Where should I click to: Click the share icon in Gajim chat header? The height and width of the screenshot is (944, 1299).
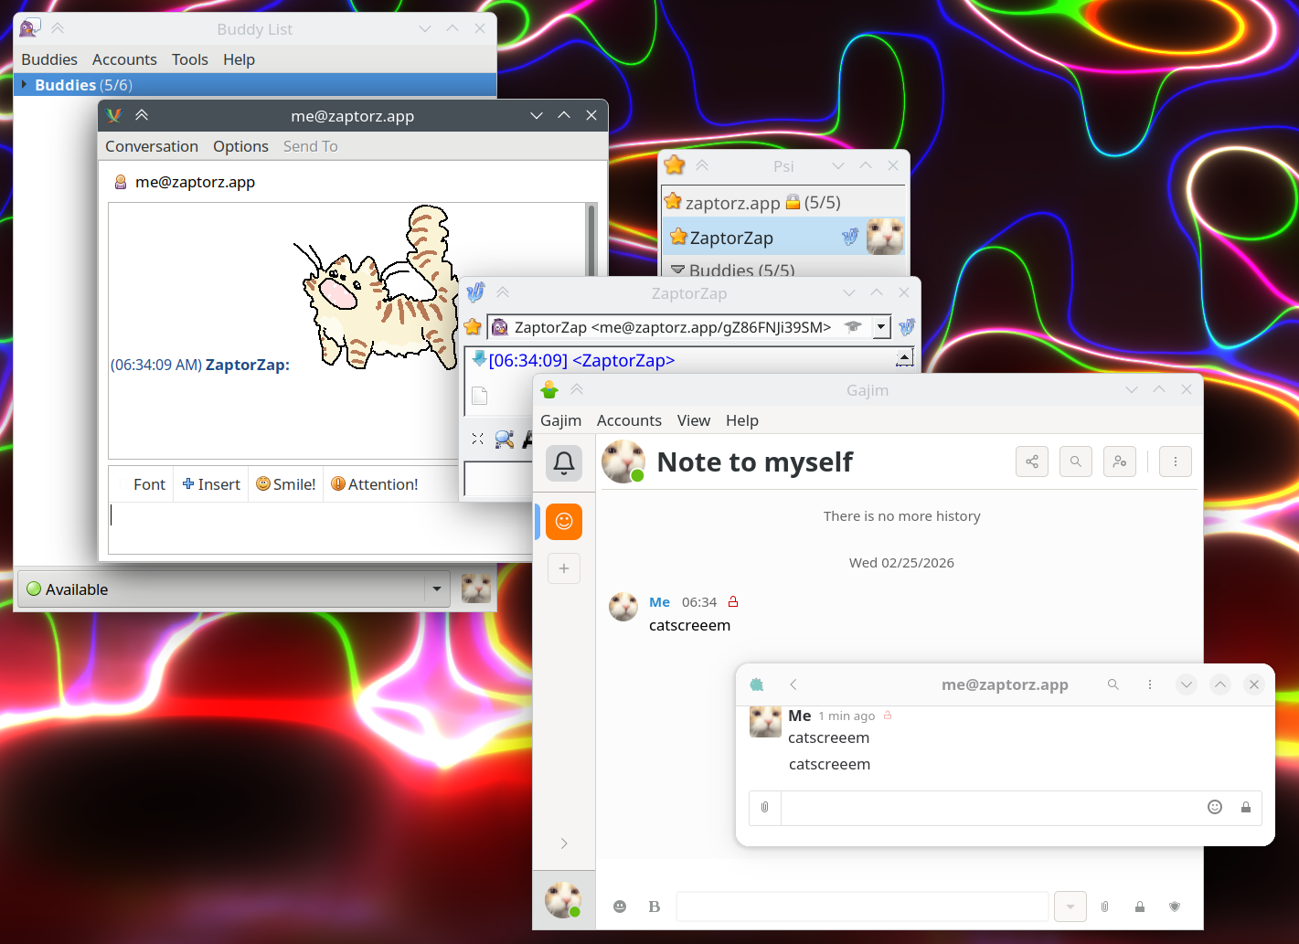1031,461
